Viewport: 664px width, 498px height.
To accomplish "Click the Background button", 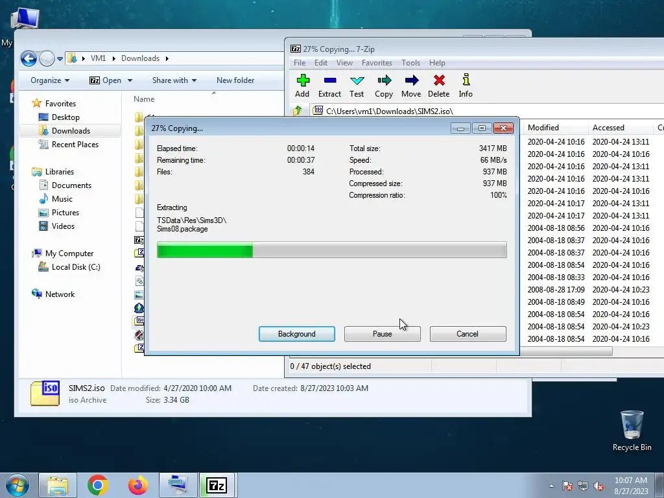I will click(x=297, y=334).
